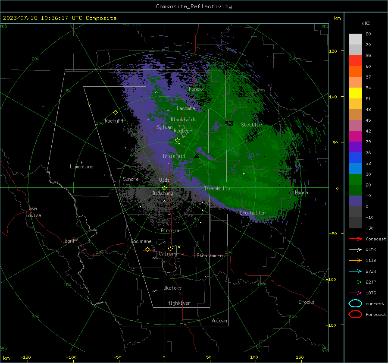Viewport: 388px width, 363px height.
Task: Click the HighRiver label
Action: coord(178,303)
